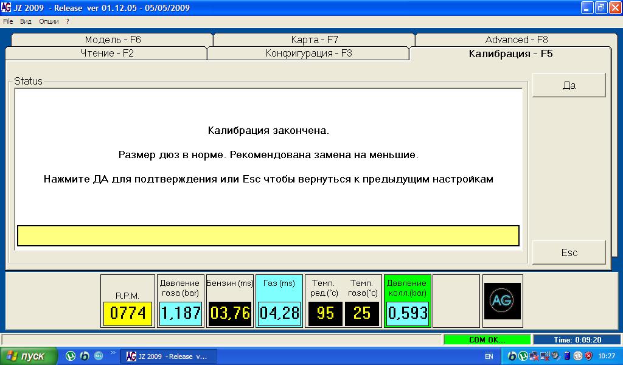Click the AG application icon in title bar
This screenshot has height=365, width=623.
6,8
